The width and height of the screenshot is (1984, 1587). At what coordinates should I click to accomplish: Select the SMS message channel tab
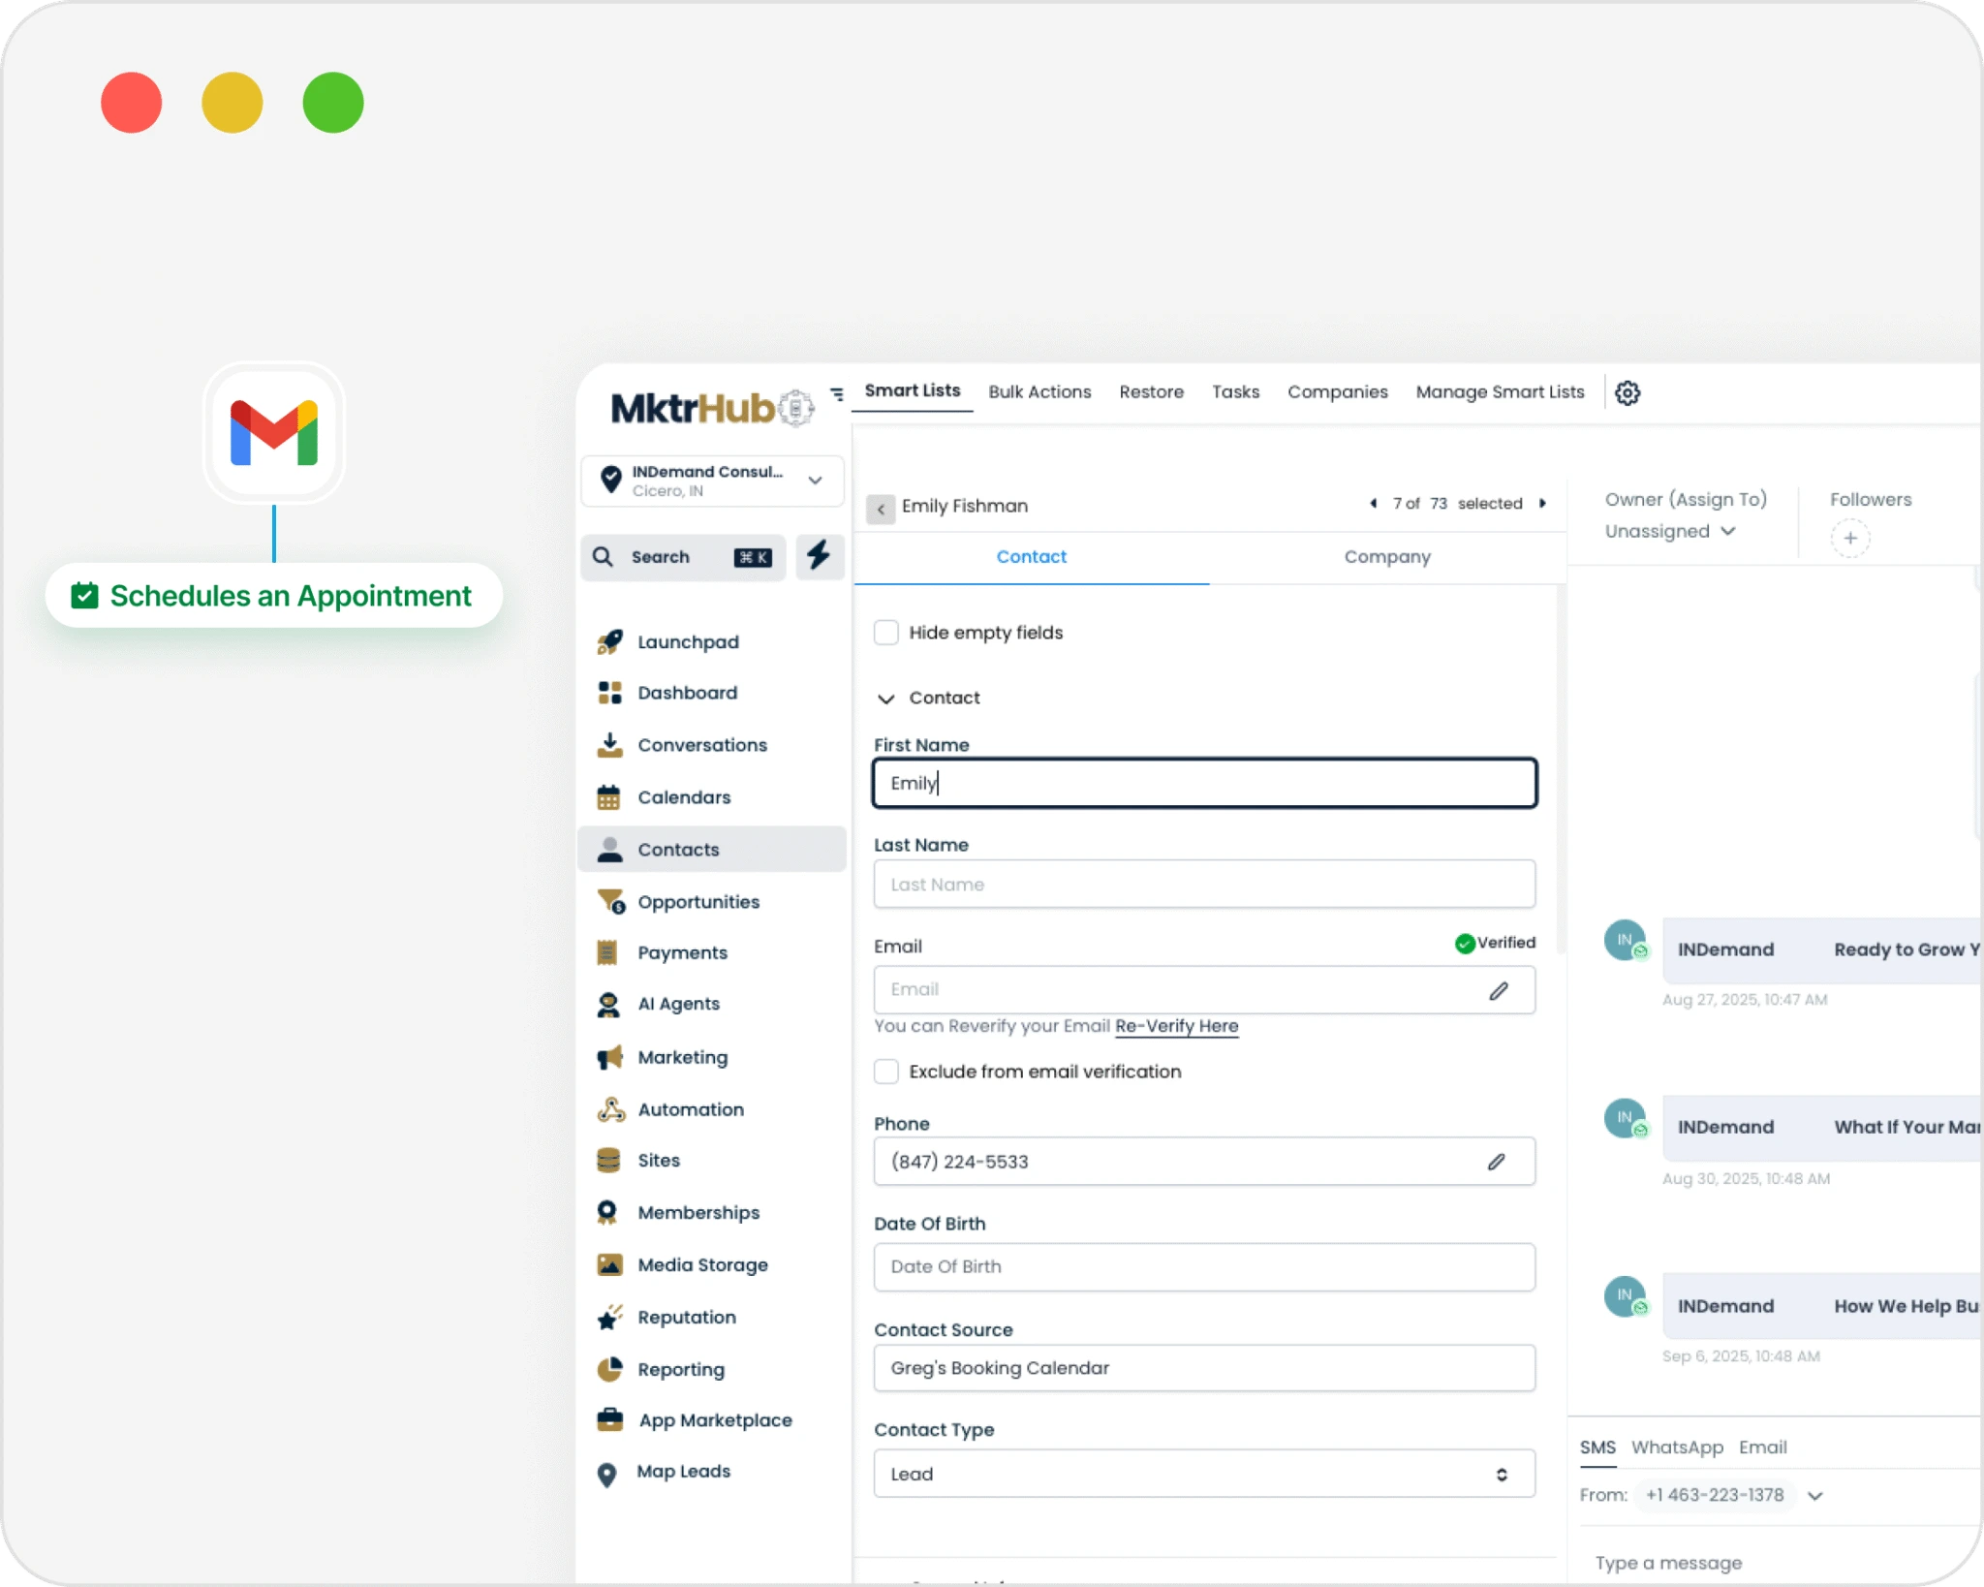pyautogui.click(x=1597, y=1447)
